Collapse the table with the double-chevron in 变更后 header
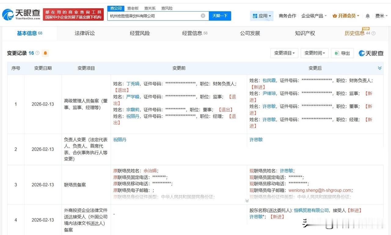The width and height of the screenshot is (391, 235). (x=380, y=68)
